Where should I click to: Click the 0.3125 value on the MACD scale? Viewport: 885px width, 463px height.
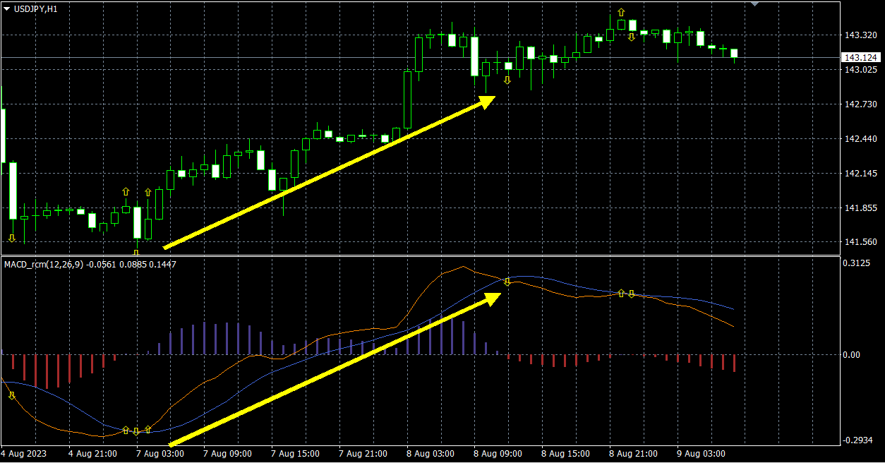tap(856, 263)
